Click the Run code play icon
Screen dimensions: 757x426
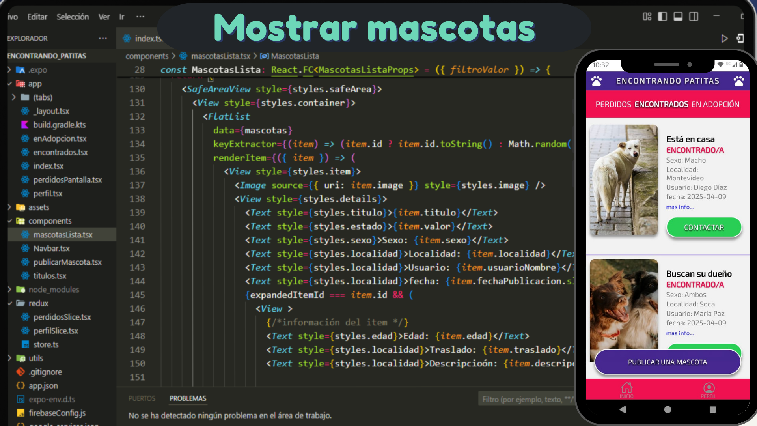[x=724, y=38]
